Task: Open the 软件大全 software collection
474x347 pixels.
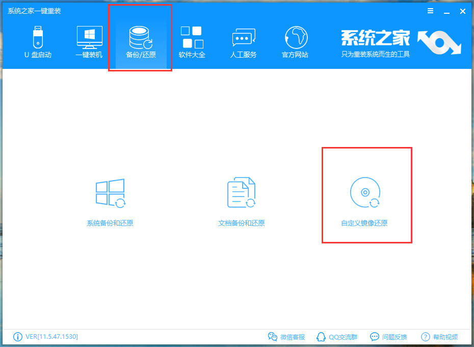Action: 192,41
